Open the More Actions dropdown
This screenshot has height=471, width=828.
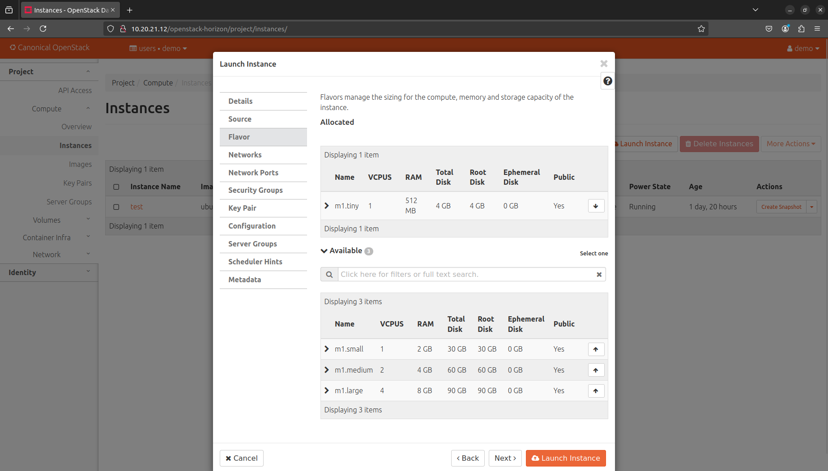point(791,144)
